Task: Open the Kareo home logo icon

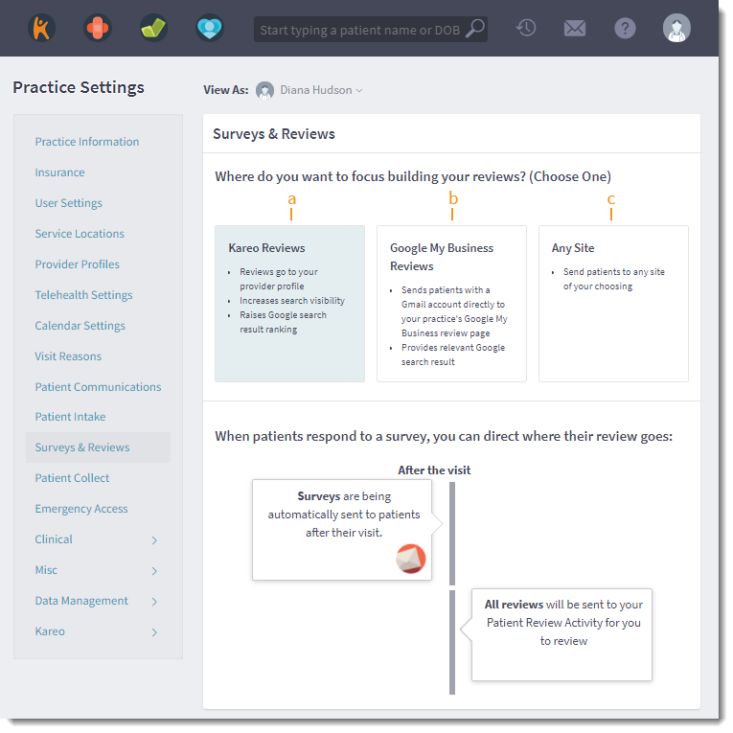Action: [x=41, y=28]
